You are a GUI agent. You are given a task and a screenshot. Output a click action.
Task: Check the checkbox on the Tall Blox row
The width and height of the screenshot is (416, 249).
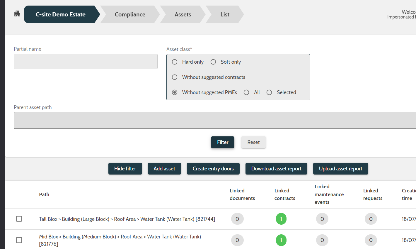[19, 219]
